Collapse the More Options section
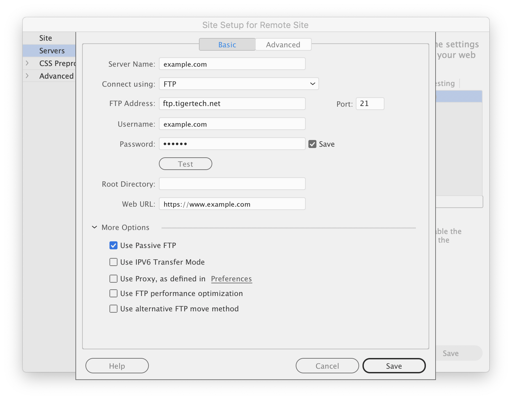This screenshot has width=512, height=400. coord(94,227)
